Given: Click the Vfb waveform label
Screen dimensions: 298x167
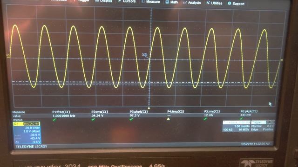Looking at the screenshot, I should (x=144, y=54).
